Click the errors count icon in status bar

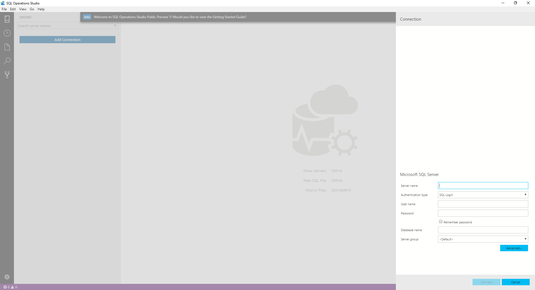coord(5,287)
